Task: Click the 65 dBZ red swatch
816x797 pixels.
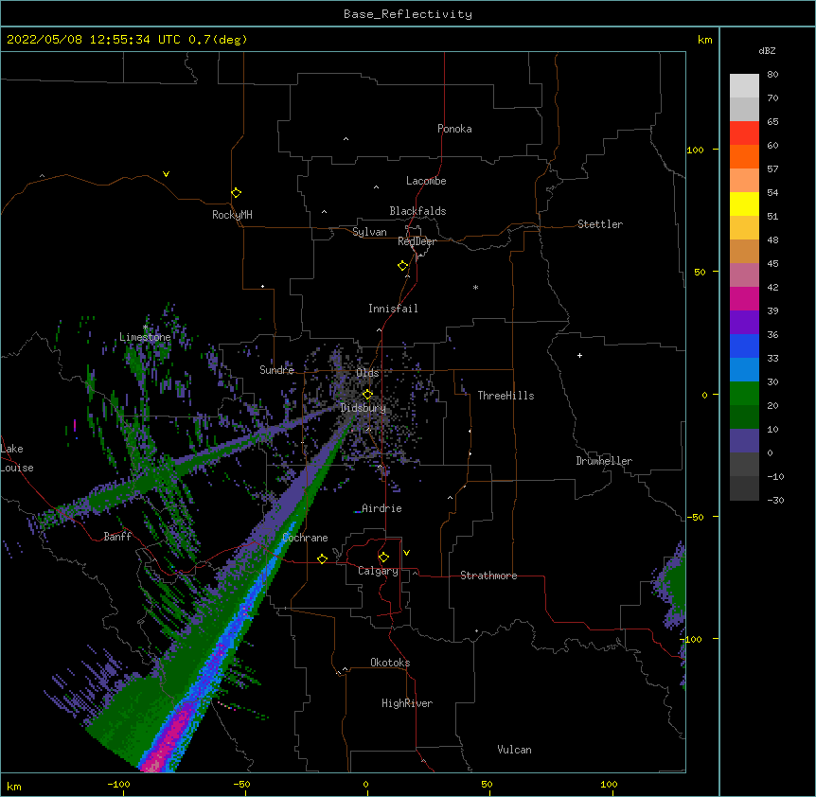Action: pos(744,133)
